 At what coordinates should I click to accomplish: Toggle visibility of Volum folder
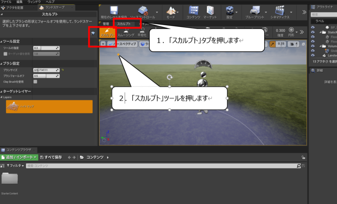click(313, 46)
